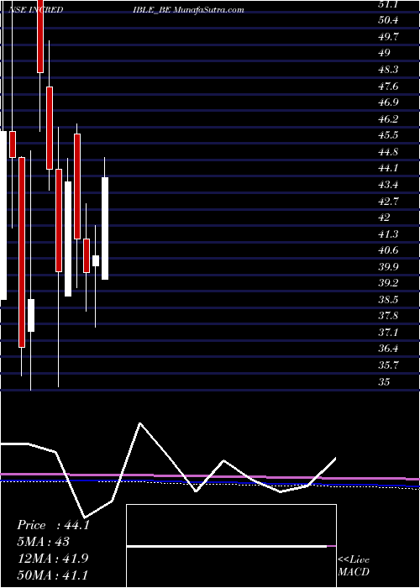Viewport: 420px width, 588px height.
Task: Click the 49 price axis label
Action: coord(385,53)
